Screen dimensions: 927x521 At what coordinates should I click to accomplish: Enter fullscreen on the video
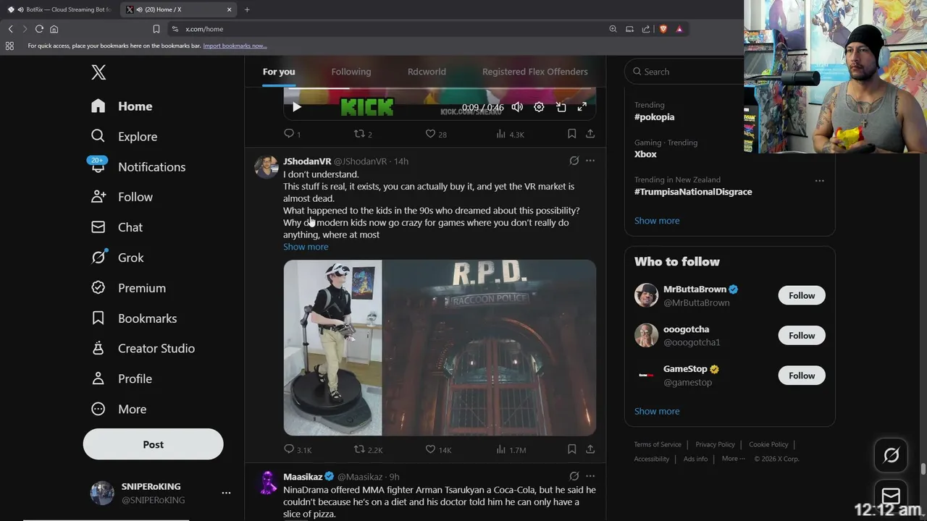point(582,107)
